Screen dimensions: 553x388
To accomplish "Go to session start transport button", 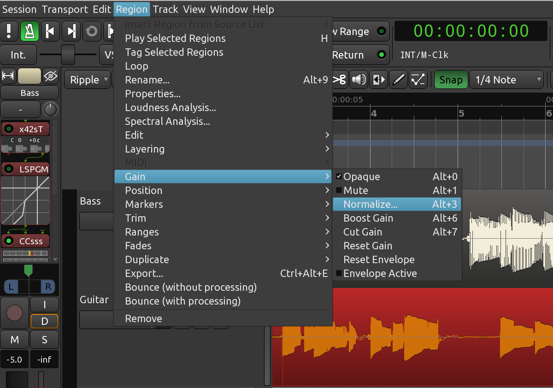I will pyautogui.click(x=50, y=31).
